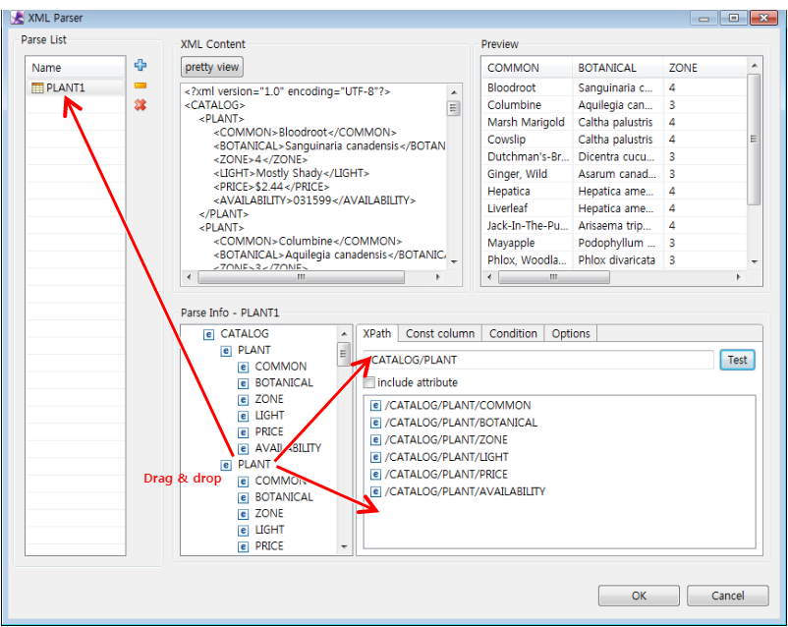Enable the include attribute checkbox
Image resolution: width=788 pixels, height=627 pixels.
[369, 382]
